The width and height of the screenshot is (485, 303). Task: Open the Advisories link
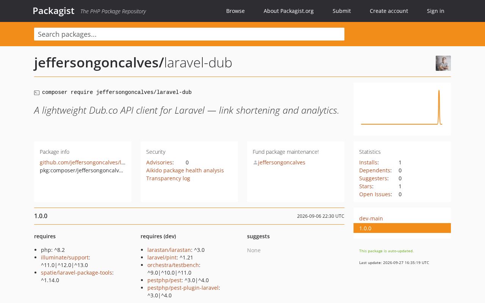[159, 162]
